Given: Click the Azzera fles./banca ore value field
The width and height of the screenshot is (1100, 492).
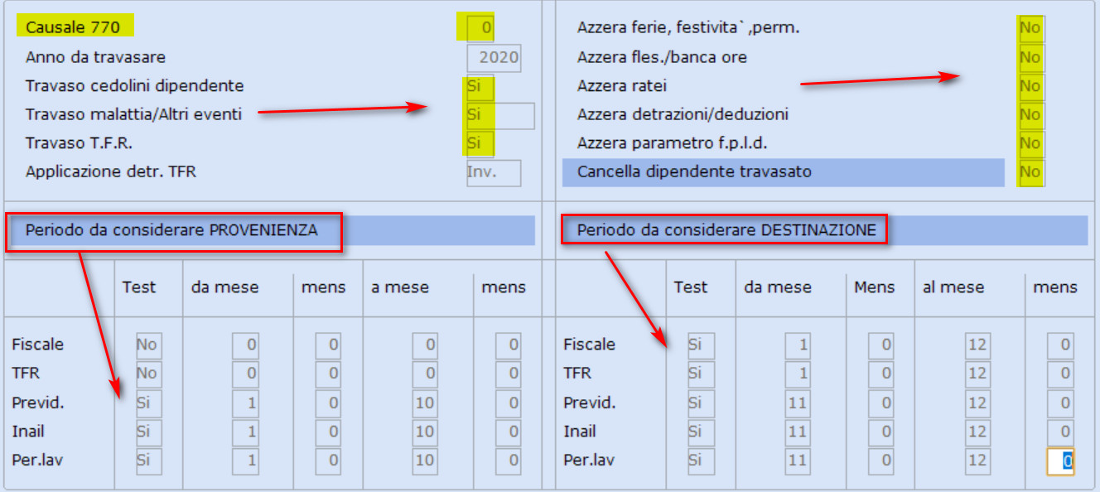Looking at the screenshot, I should (x=1030, y=57).
